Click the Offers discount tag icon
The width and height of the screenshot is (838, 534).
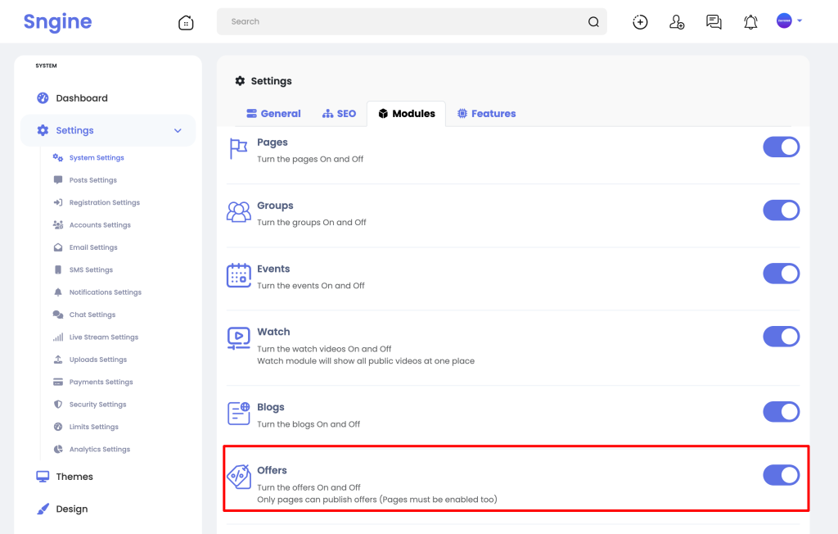coord(238,476)
